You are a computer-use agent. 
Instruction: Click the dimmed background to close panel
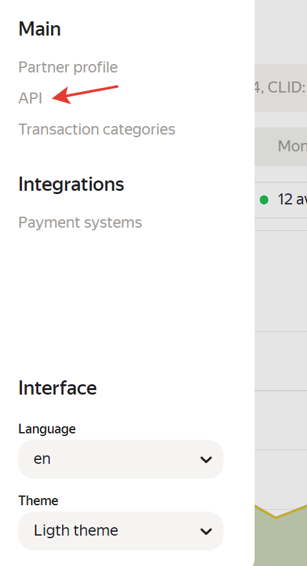coord(281,288)
